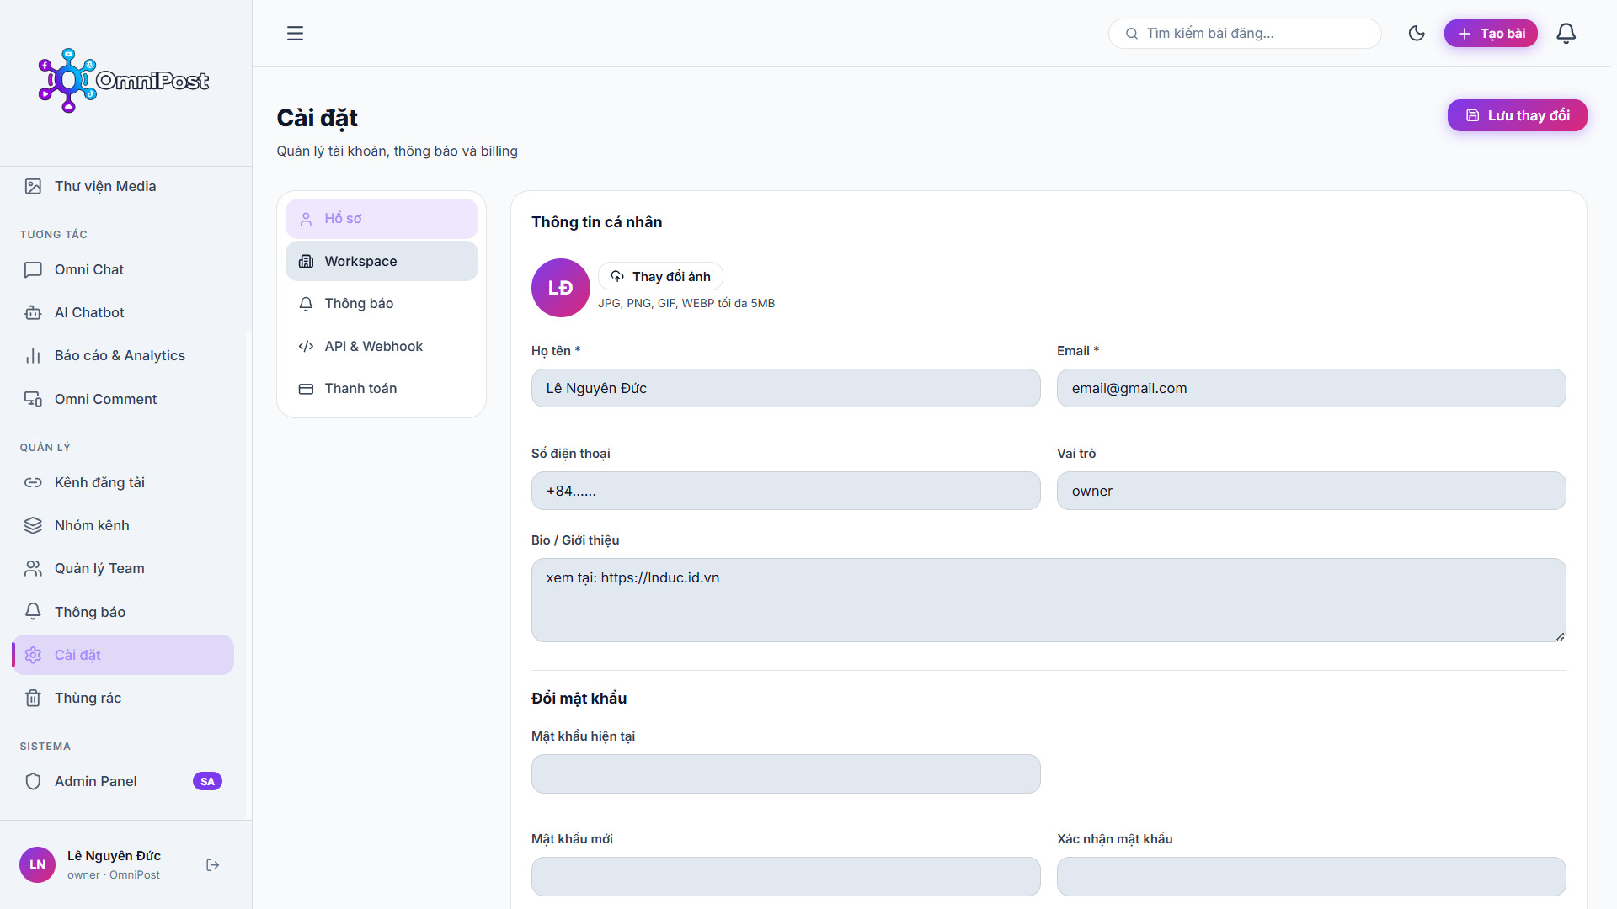1617x909 pixels.
Task: Click the Bio textarea resize handle
Action: coord(1561,637)
